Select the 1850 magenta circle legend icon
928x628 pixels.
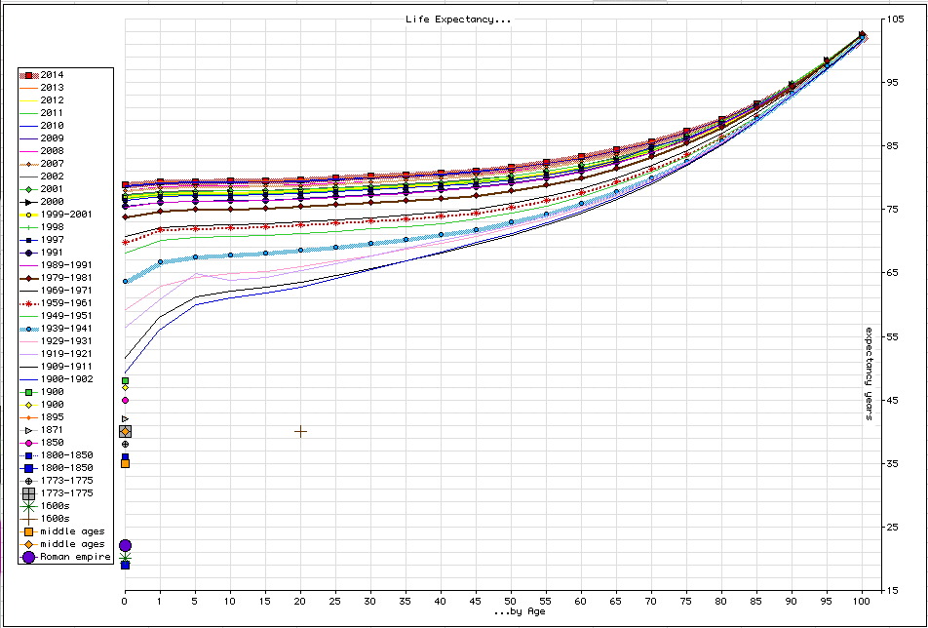tap(29, 443)
